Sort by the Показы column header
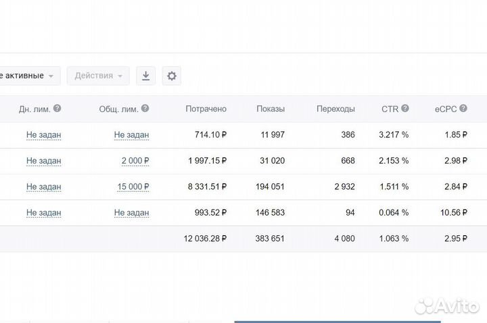487x323 pixels. coord(271,109)
